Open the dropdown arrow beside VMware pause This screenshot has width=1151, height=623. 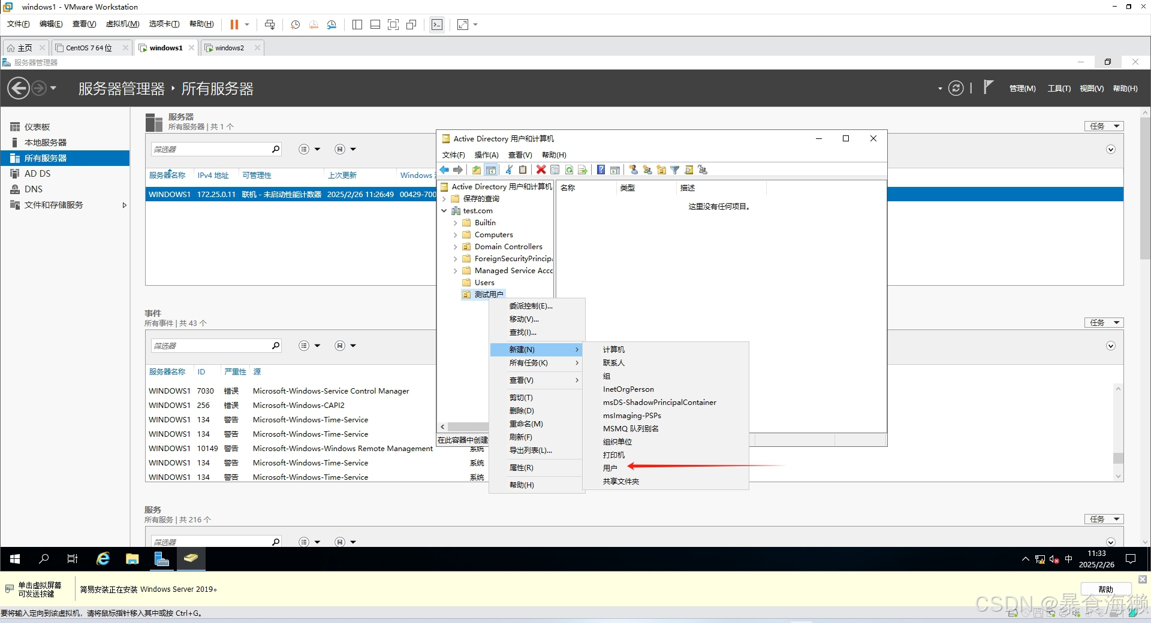click(x=247, y=25)
